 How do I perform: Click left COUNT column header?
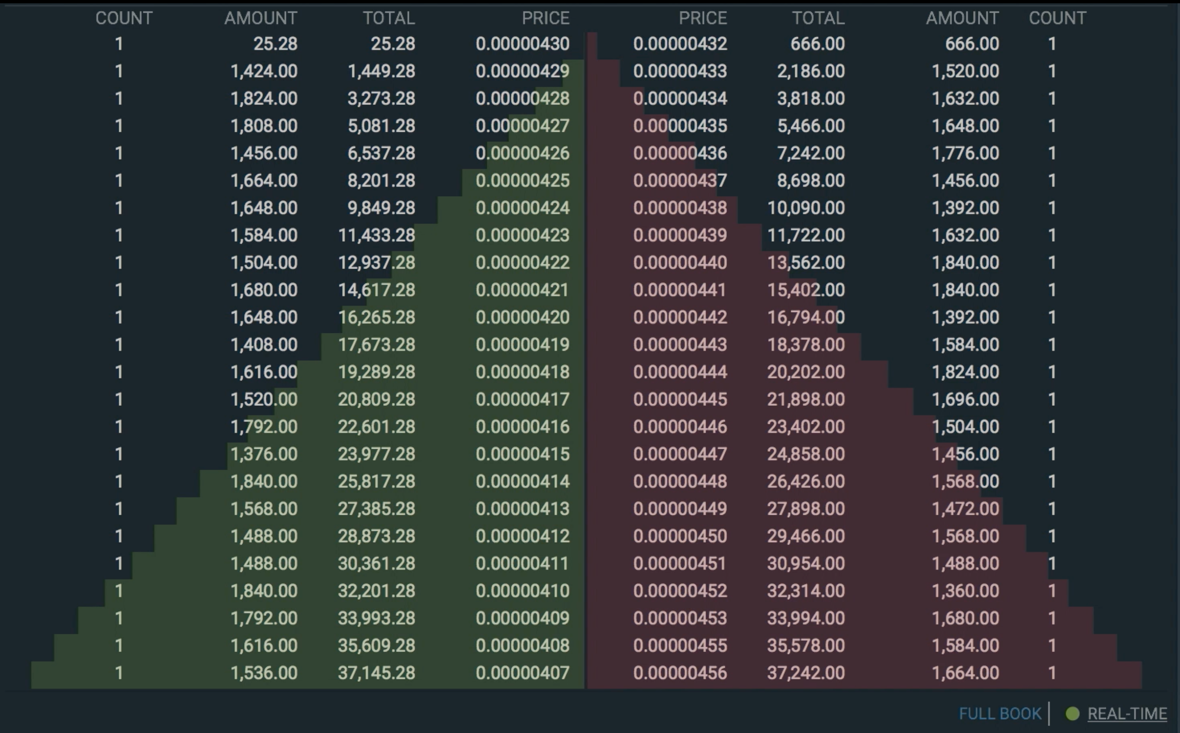(124, 18)
